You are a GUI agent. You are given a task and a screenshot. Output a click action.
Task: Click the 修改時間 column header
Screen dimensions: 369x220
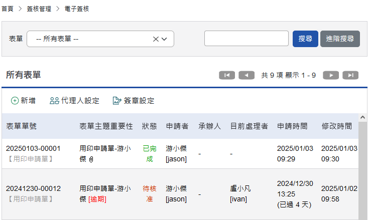(337, 126)
